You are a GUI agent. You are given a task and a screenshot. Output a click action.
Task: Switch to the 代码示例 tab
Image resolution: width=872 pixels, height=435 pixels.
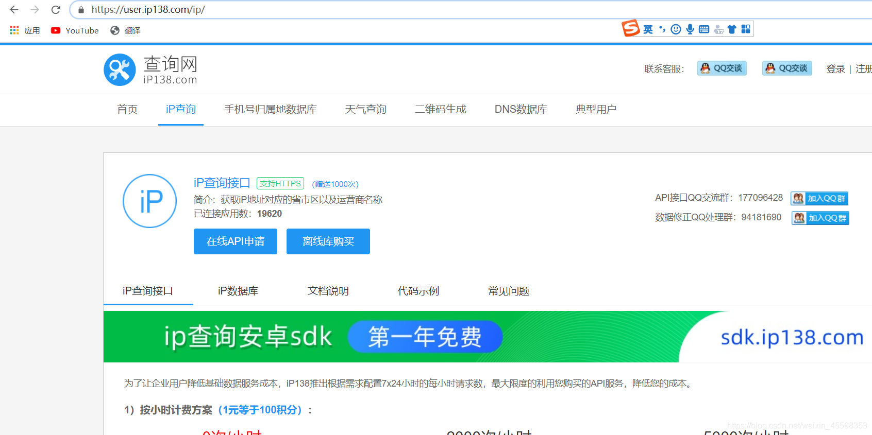[418, 291]
